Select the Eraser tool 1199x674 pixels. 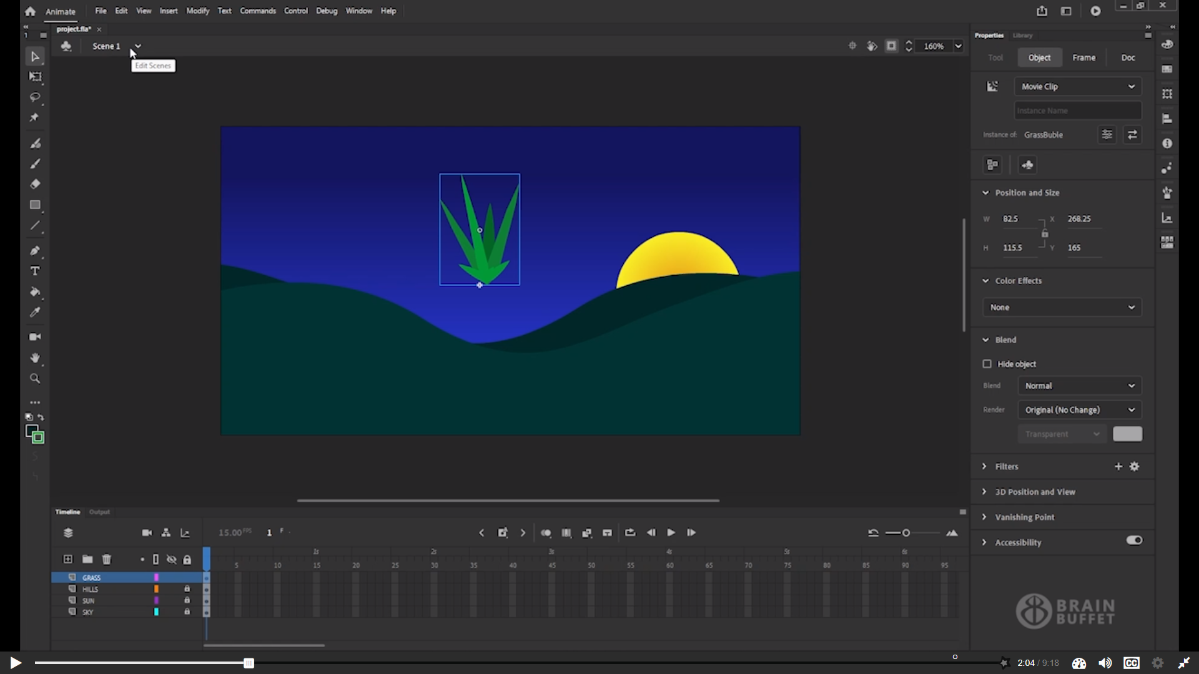click(35, 184)
